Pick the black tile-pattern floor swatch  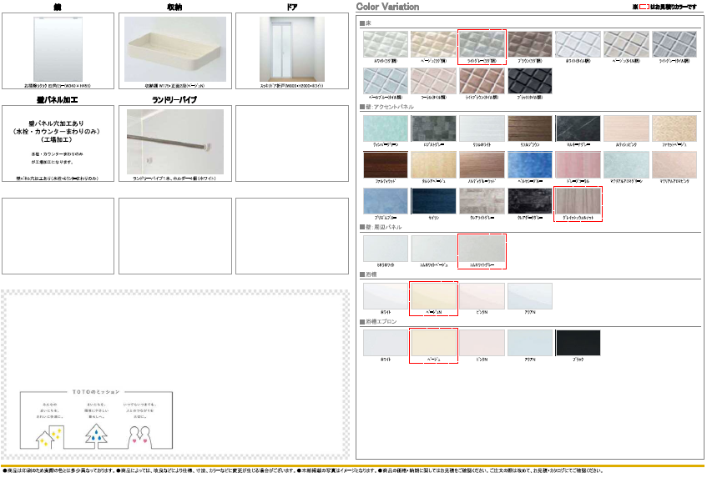coord(531,82)
